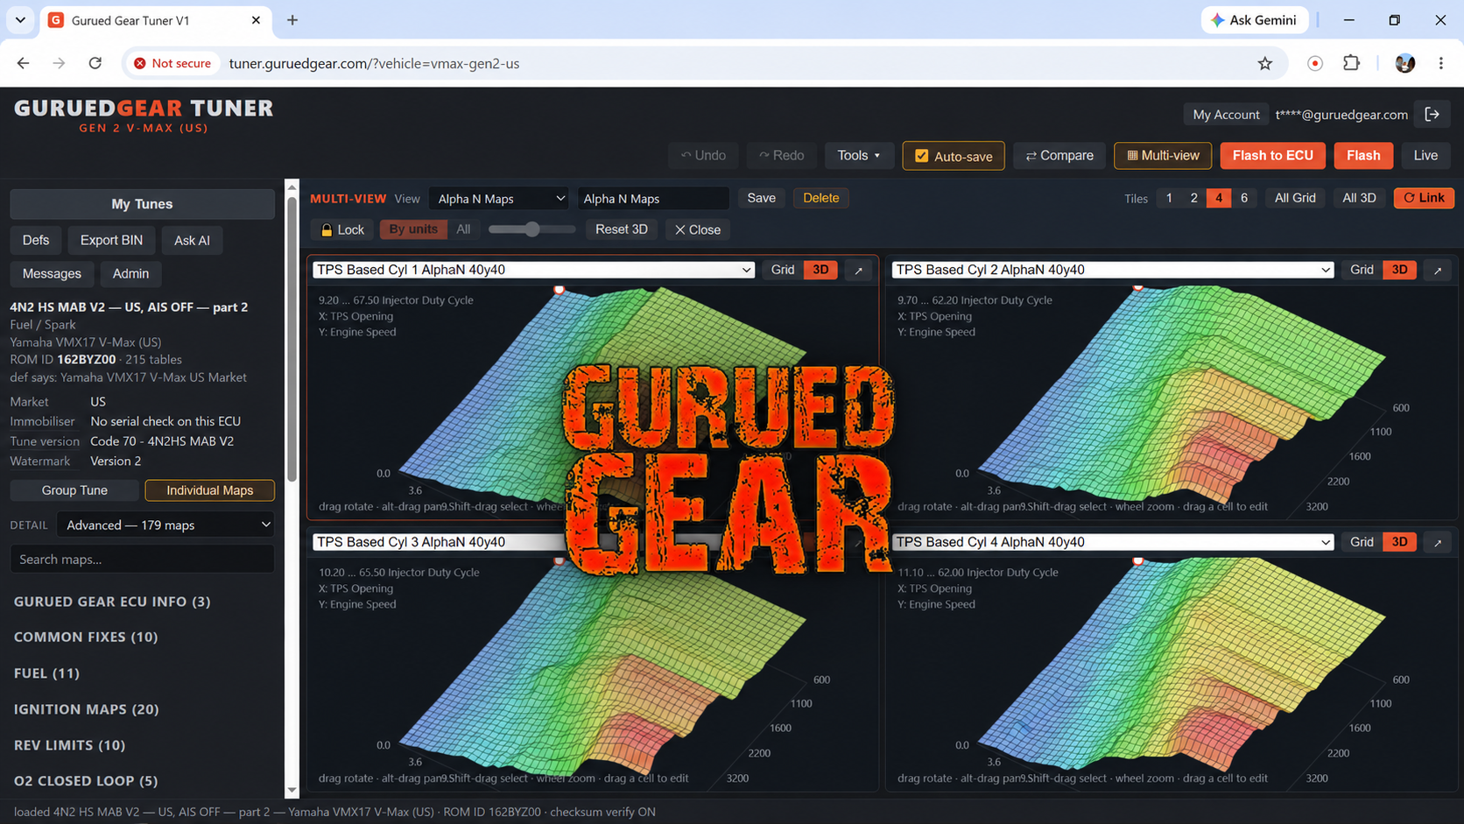Open the browser extensions puzzle icon
1464x824 pixels.
pyautogui.click(x=1351, y=63)
